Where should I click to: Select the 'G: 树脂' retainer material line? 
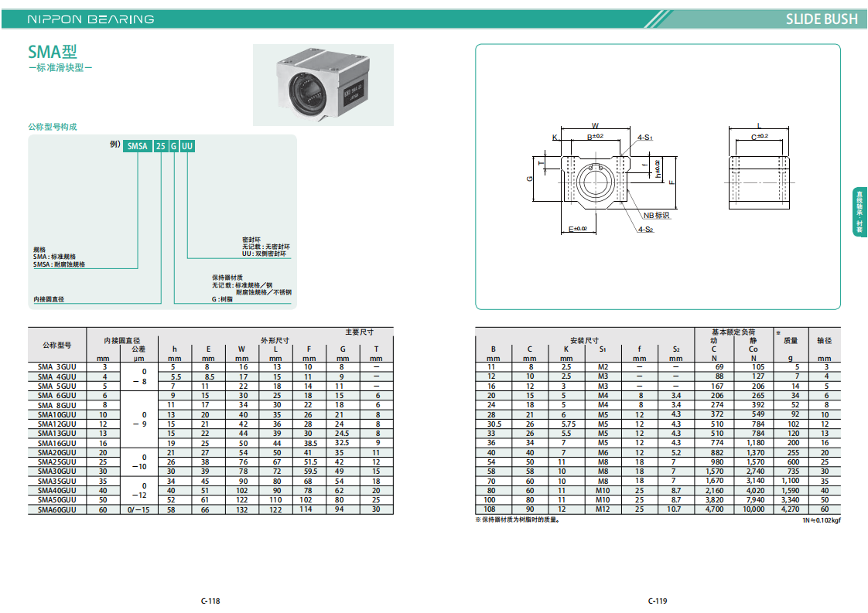click(x=222, y=299)
